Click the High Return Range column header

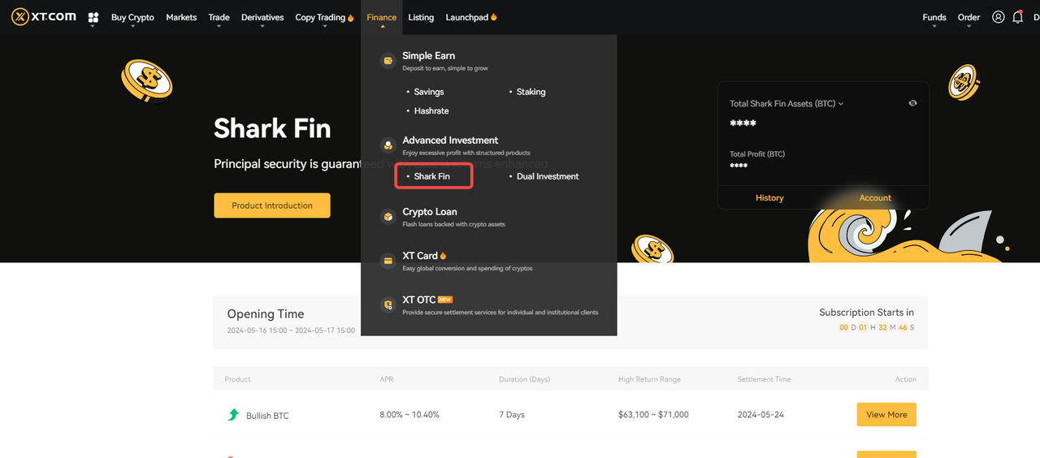coord(649,379)
